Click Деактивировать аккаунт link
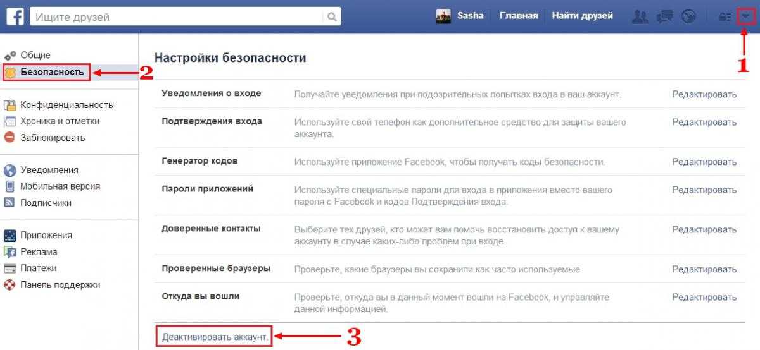The height and width of the screenshot is (350, 760). [215, 337]
